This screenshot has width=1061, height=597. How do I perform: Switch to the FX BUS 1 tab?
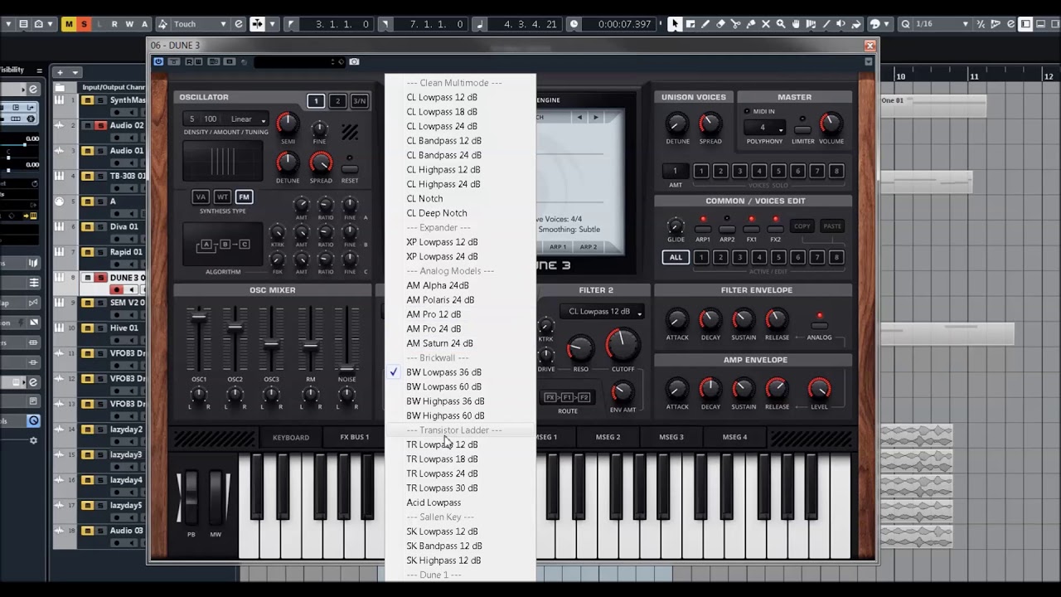pos(355,437)
